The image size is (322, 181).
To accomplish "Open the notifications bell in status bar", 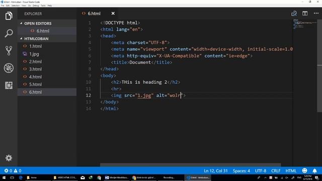I will 314,170.
